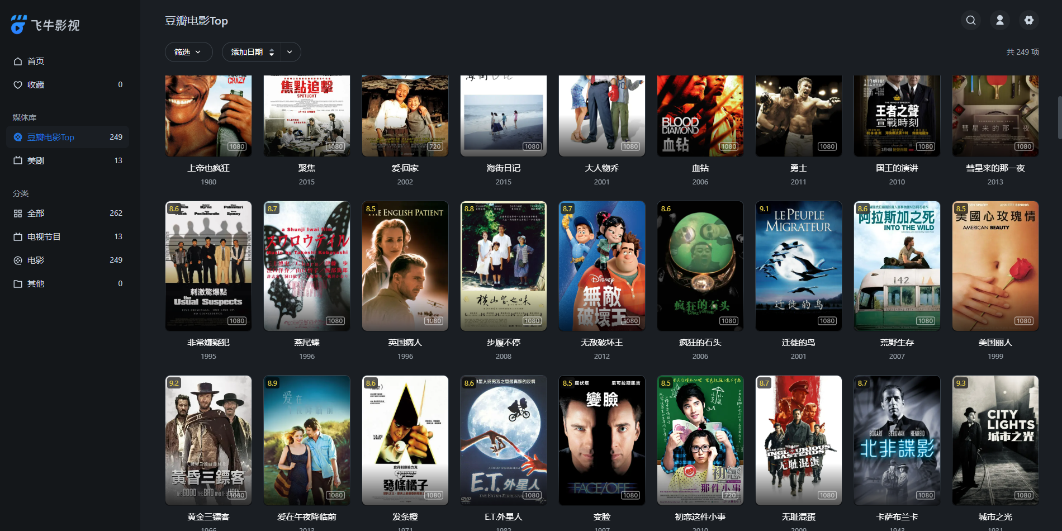
Task: Open 收藏 favorites in sidebar
Action: coord(68,85)
